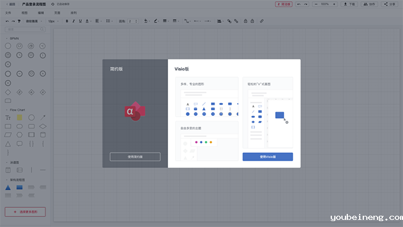Open the line end arrow dropdown
Image resolution: width=403 pixels, height=227 pixels.
[207, 21]
